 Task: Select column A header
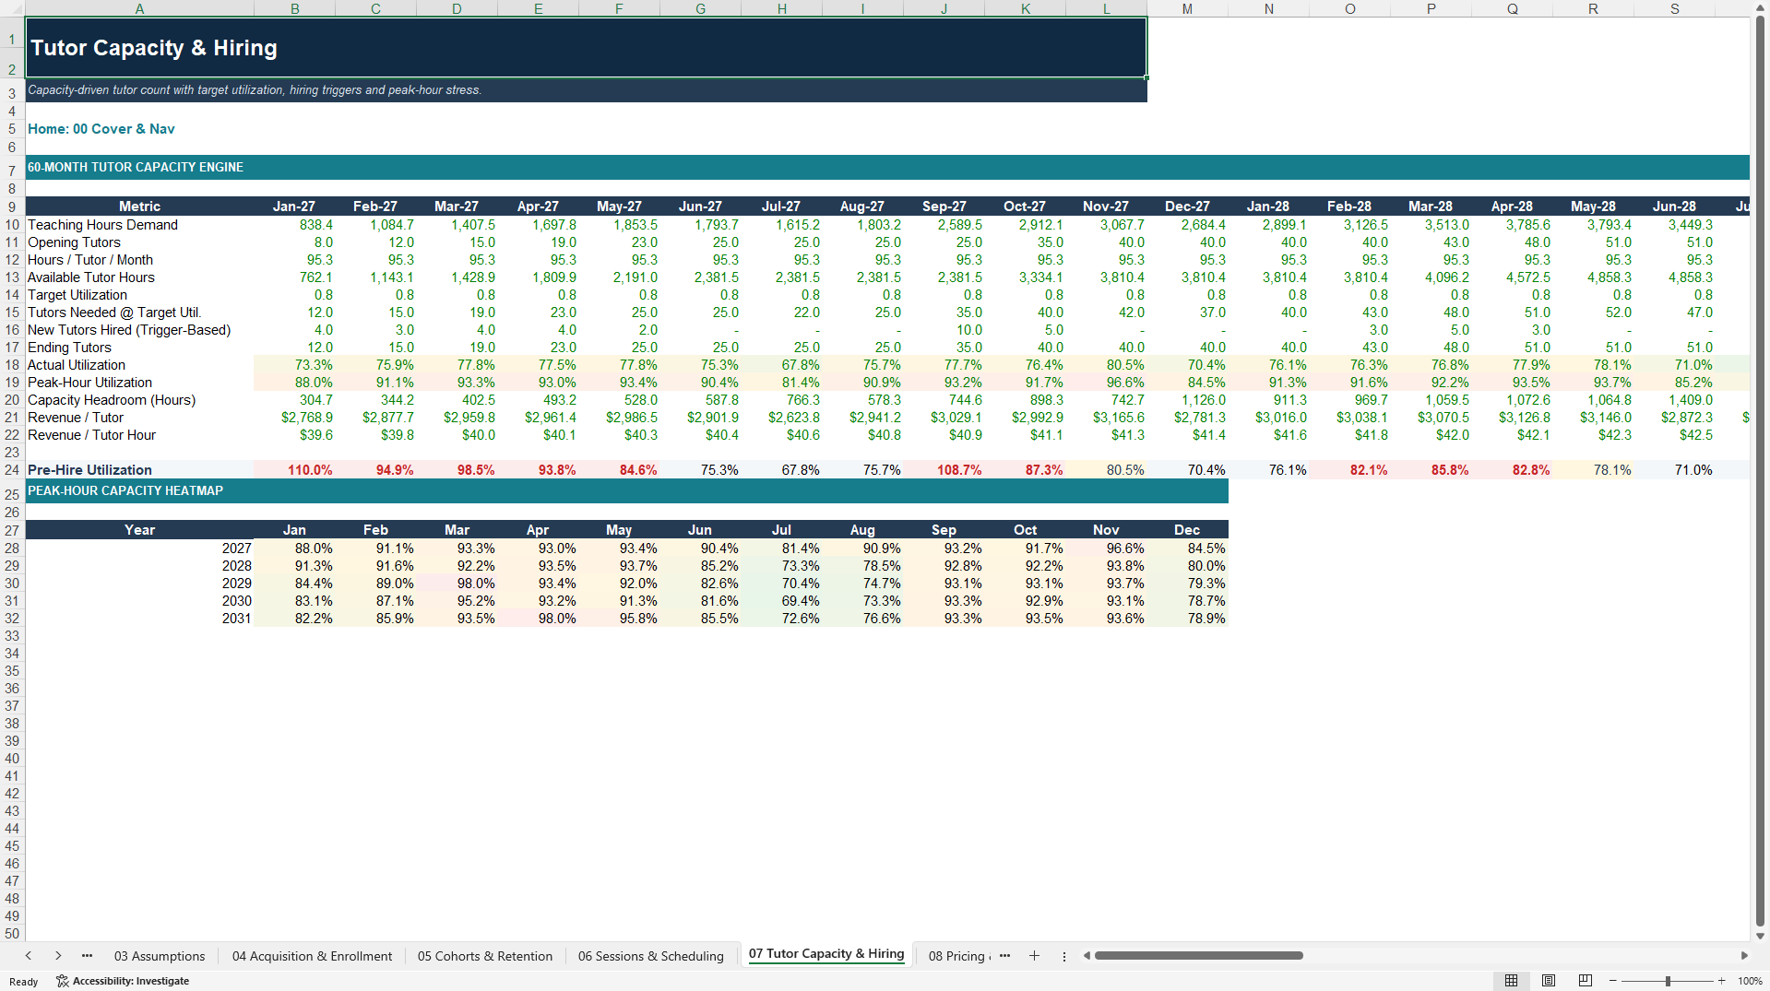coord(139,8)
